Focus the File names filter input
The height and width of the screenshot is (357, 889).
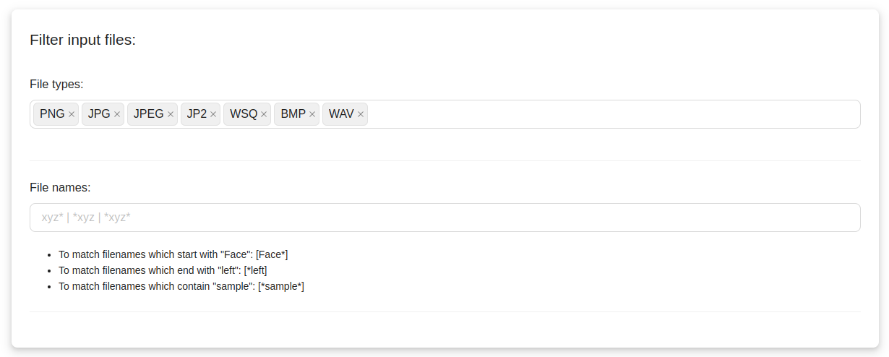[444, 218]
